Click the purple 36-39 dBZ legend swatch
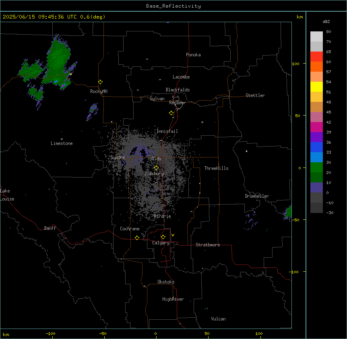Screen dimensions: 347x339 (316, 137)
